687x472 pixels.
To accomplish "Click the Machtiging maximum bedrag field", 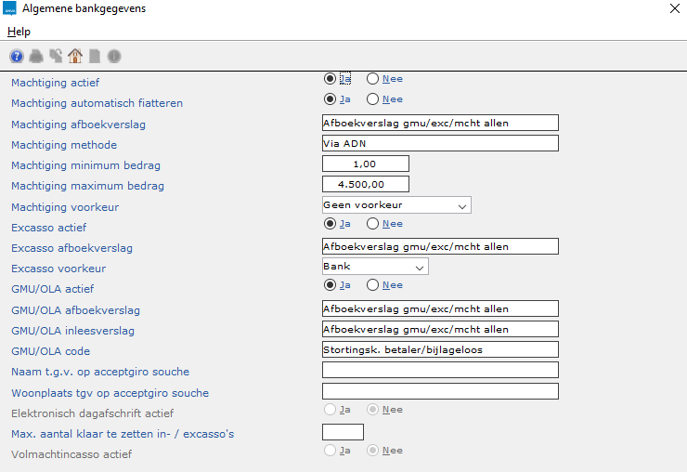I will click(x=365, y=185).
